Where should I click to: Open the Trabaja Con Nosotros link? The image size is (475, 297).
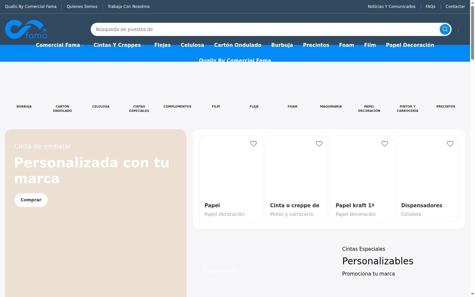[129, 7]
